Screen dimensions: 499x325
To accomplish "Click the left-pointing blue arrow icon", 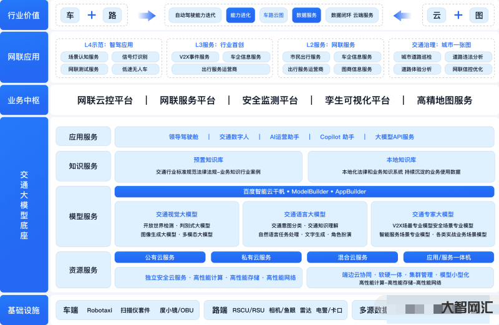I will point(402,15).
